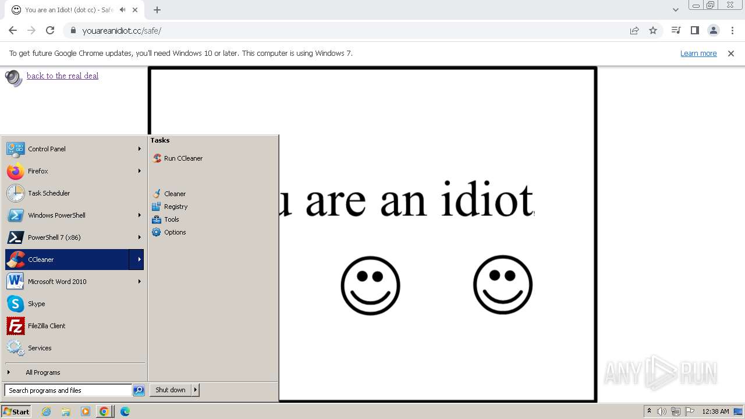
Task: Go forward in Chrome
Action: click(31, 30)
